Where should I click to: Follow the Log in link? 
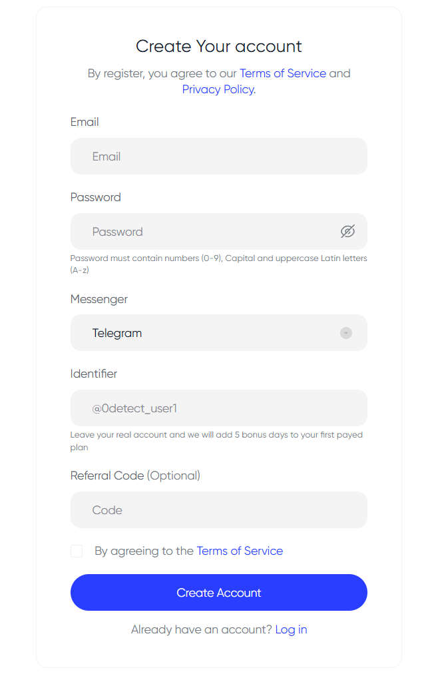point(291,629)
